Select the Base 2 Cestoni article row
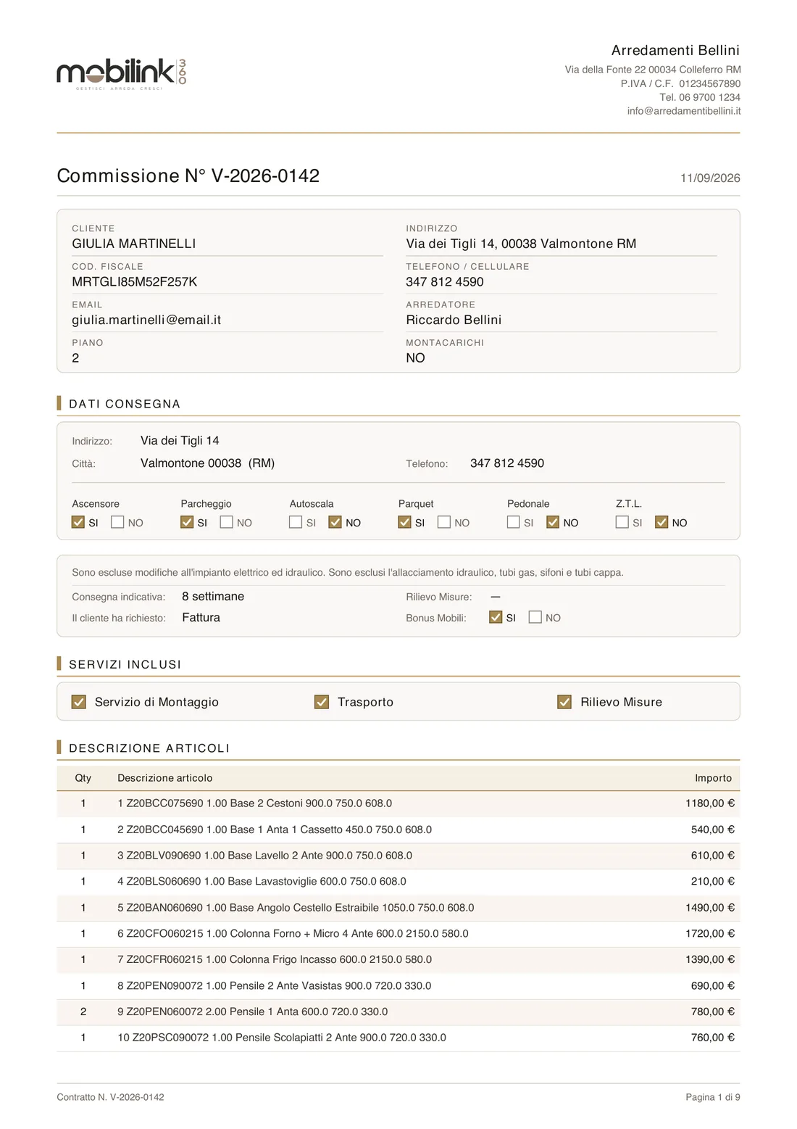The width and height of the screenshot is (797, 1129). [x=398, y=803]
